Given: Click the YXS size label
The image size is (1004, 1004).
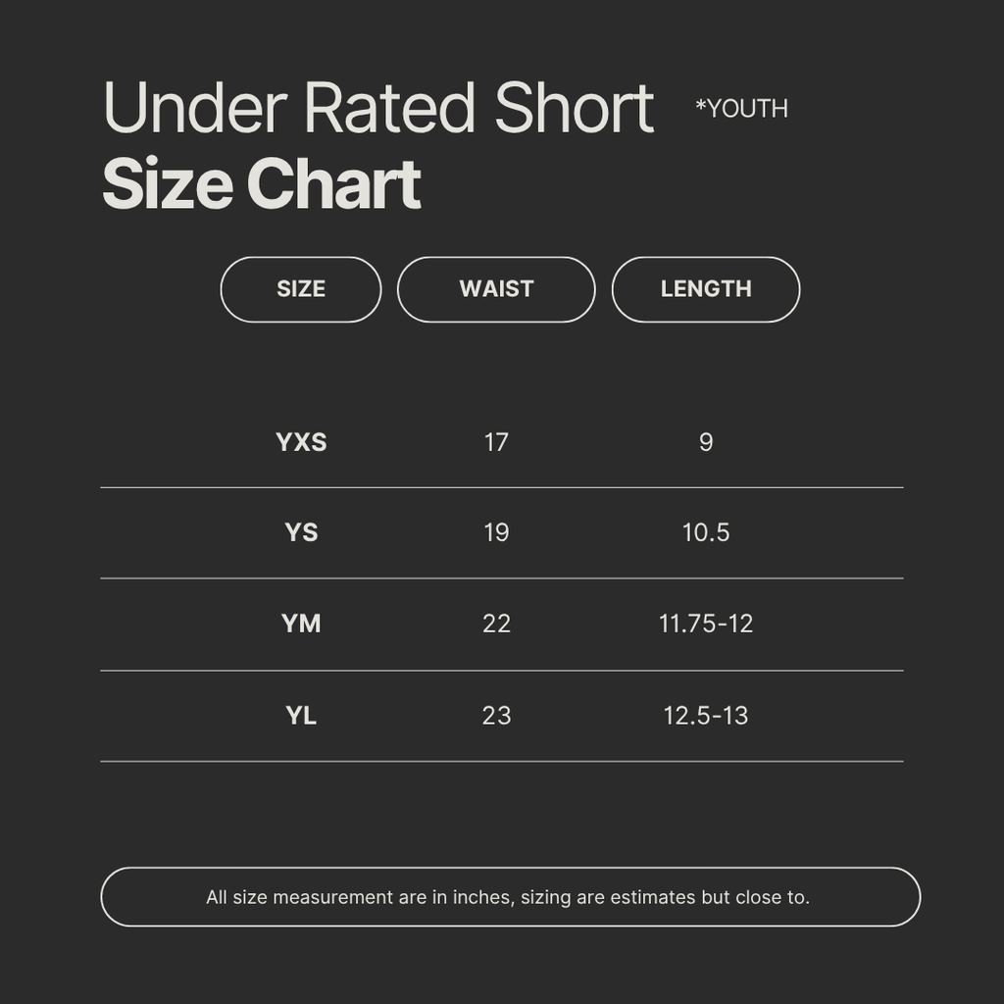Looking at the screenshot, I should click(301, 442).
